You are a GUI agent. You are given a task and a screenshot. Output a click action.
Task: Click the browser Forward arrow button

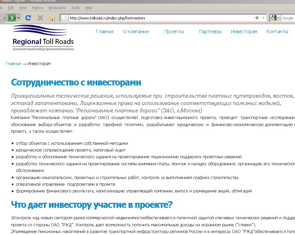(12, 18)
